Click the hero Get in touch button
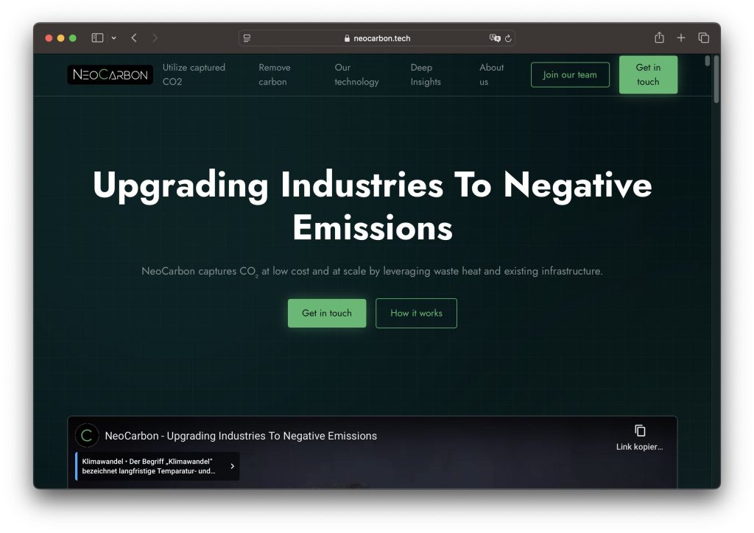 [327, 313]
